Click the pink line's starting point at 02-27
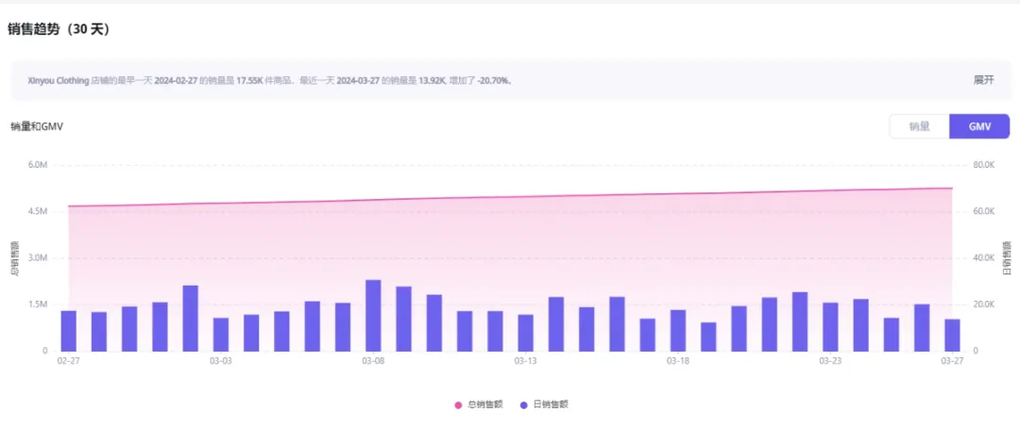Screen dimensions: 1020x428 pyautogui.click(x=68, y=206)
